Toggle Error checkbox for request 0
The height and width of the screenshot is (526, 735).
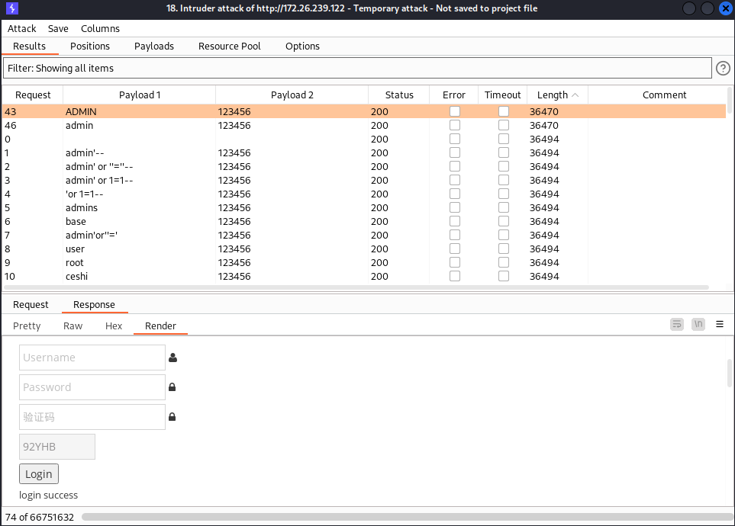click(455, 139)
